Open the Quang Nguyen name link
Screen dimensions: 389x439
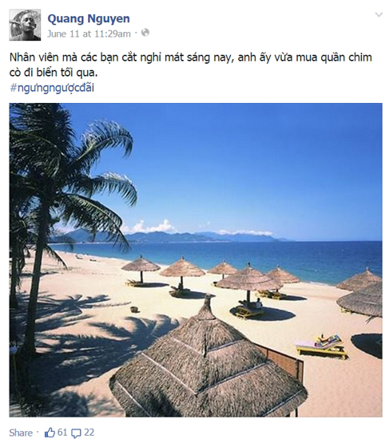[x=89, y=19]
